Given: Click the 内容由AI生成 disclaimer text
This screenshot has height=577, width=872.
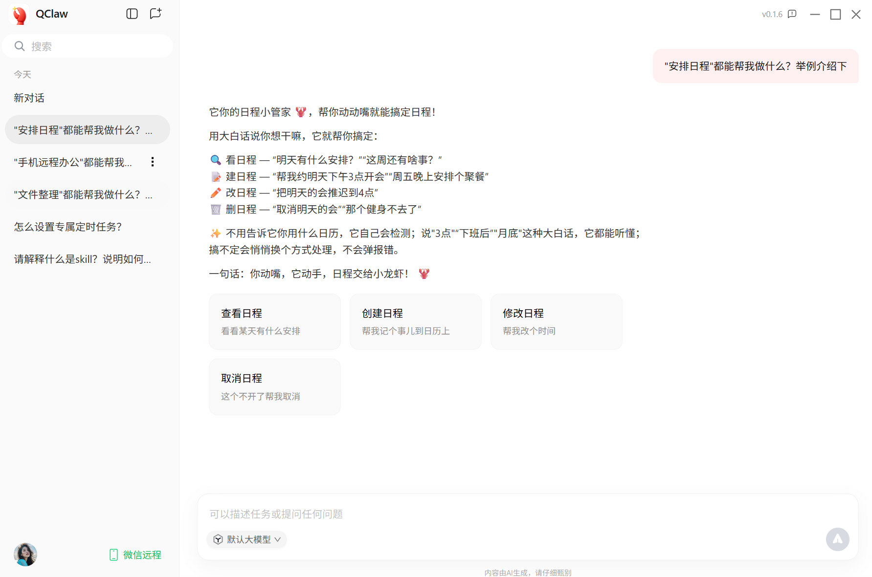Looking at the screenshot, I should [x=528, y=573].
